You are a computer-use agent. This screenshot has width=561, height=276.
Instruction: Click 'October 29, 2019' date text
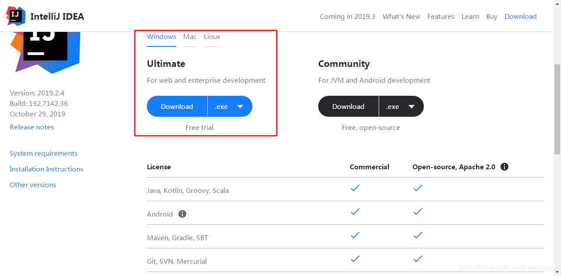tap(37, 114)
